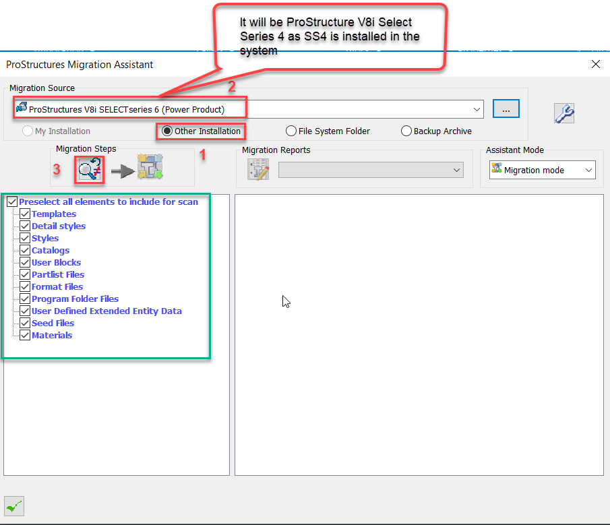This screenshot has height=525, width=610.
Task: Start the scan for differences step
Action: 90,170
